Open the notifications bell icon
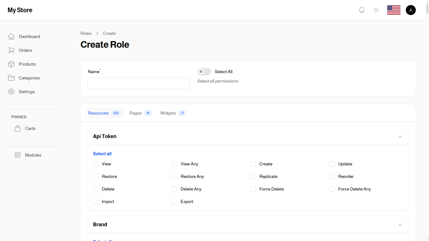Screen dimensions: 429x241 [x=361, y=10]
